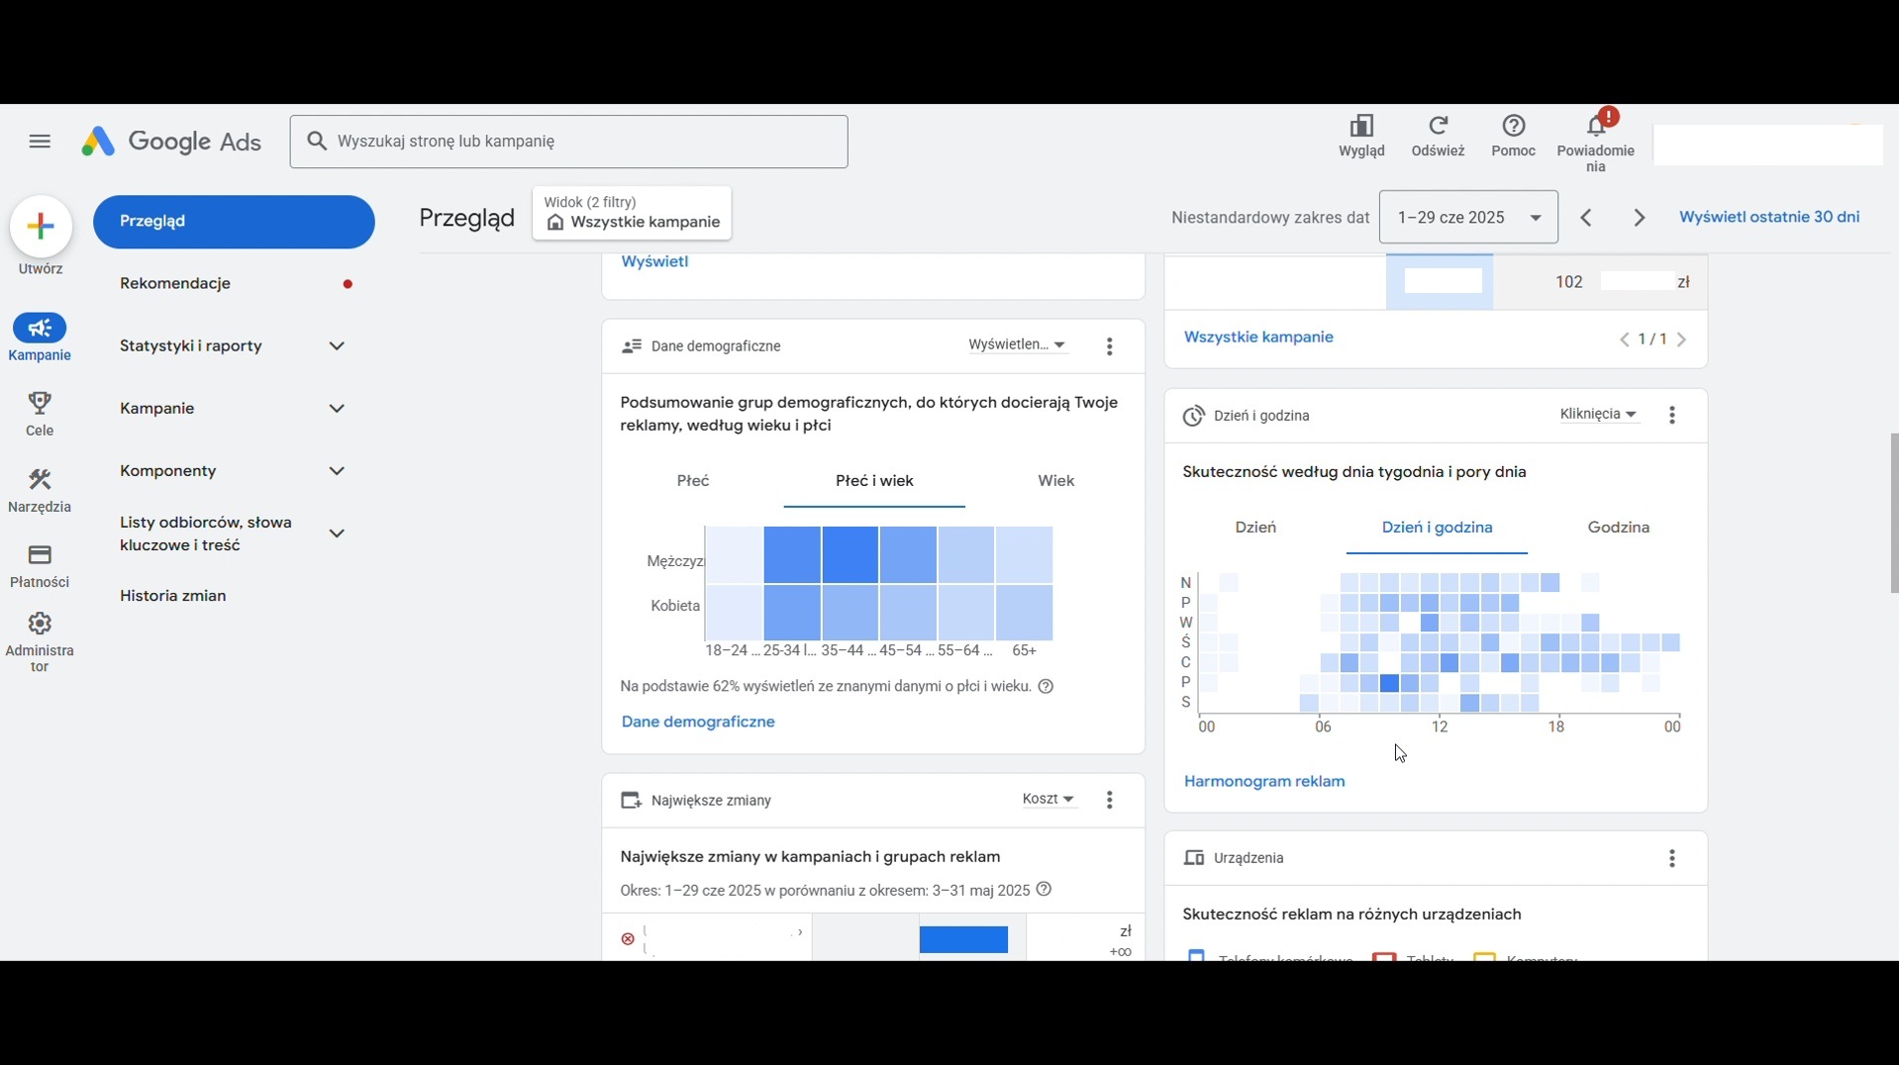Open the Kliknięcia metric dropdown
Viewport: 1899px width, 1065px height.
click(1597, 415)
